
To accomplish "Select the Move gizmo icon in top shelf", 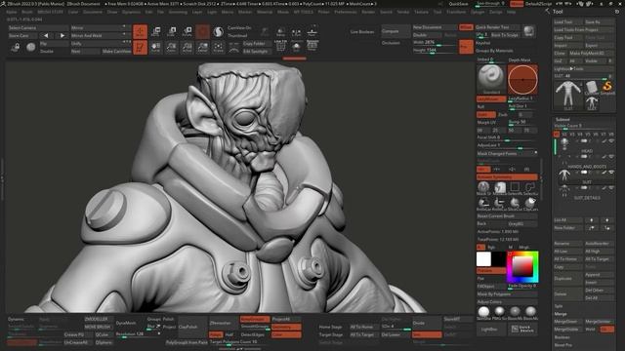I will [x=156, y=32].
